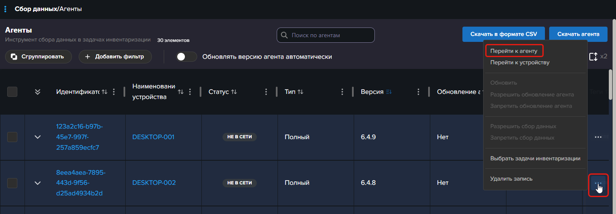Click sort icon in Идентификатор column header
The height and width of the screenshot is (214, 616).
coord(104,92)
